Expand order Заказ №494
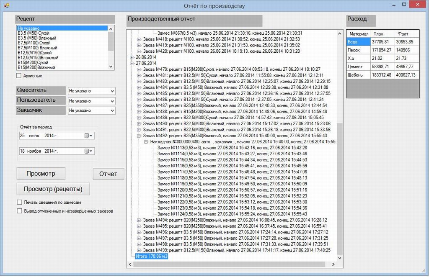 click(x=139, y=220)
